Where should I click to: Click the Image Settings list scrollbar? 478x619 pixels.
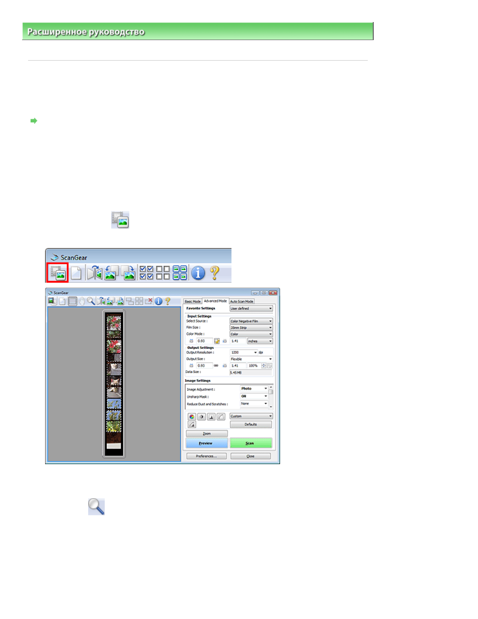tap(271, 396)
